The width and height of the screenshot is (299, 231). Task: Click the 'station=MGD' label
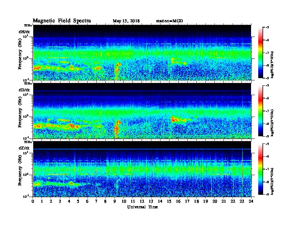coord(170,21)
